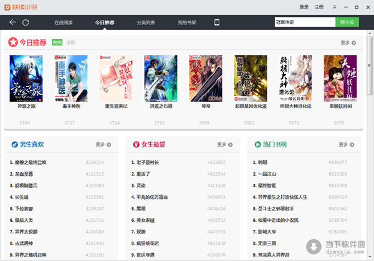The width and height of the screenshot is (374, 261).
Task: Click the female symbol icon beside 女生最爱
Action: [136, 145]
